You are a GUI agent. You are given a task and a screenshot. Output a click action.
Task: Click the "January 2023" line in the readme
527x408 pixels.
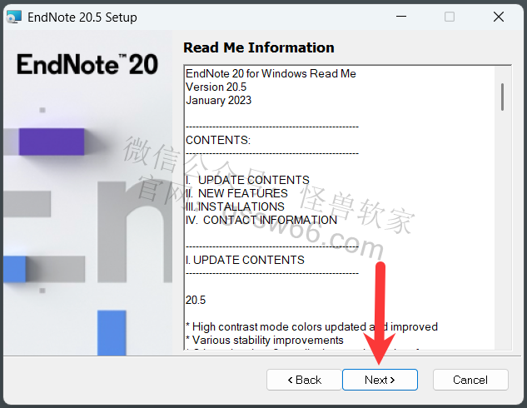(x=218, y=100)
